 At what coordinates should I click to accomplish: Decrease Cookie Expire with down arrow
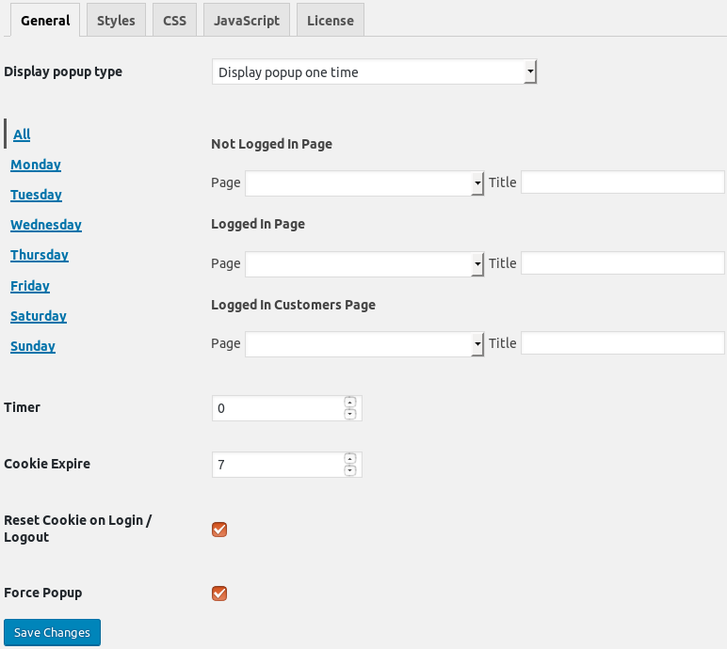click(x=350, y=470)
